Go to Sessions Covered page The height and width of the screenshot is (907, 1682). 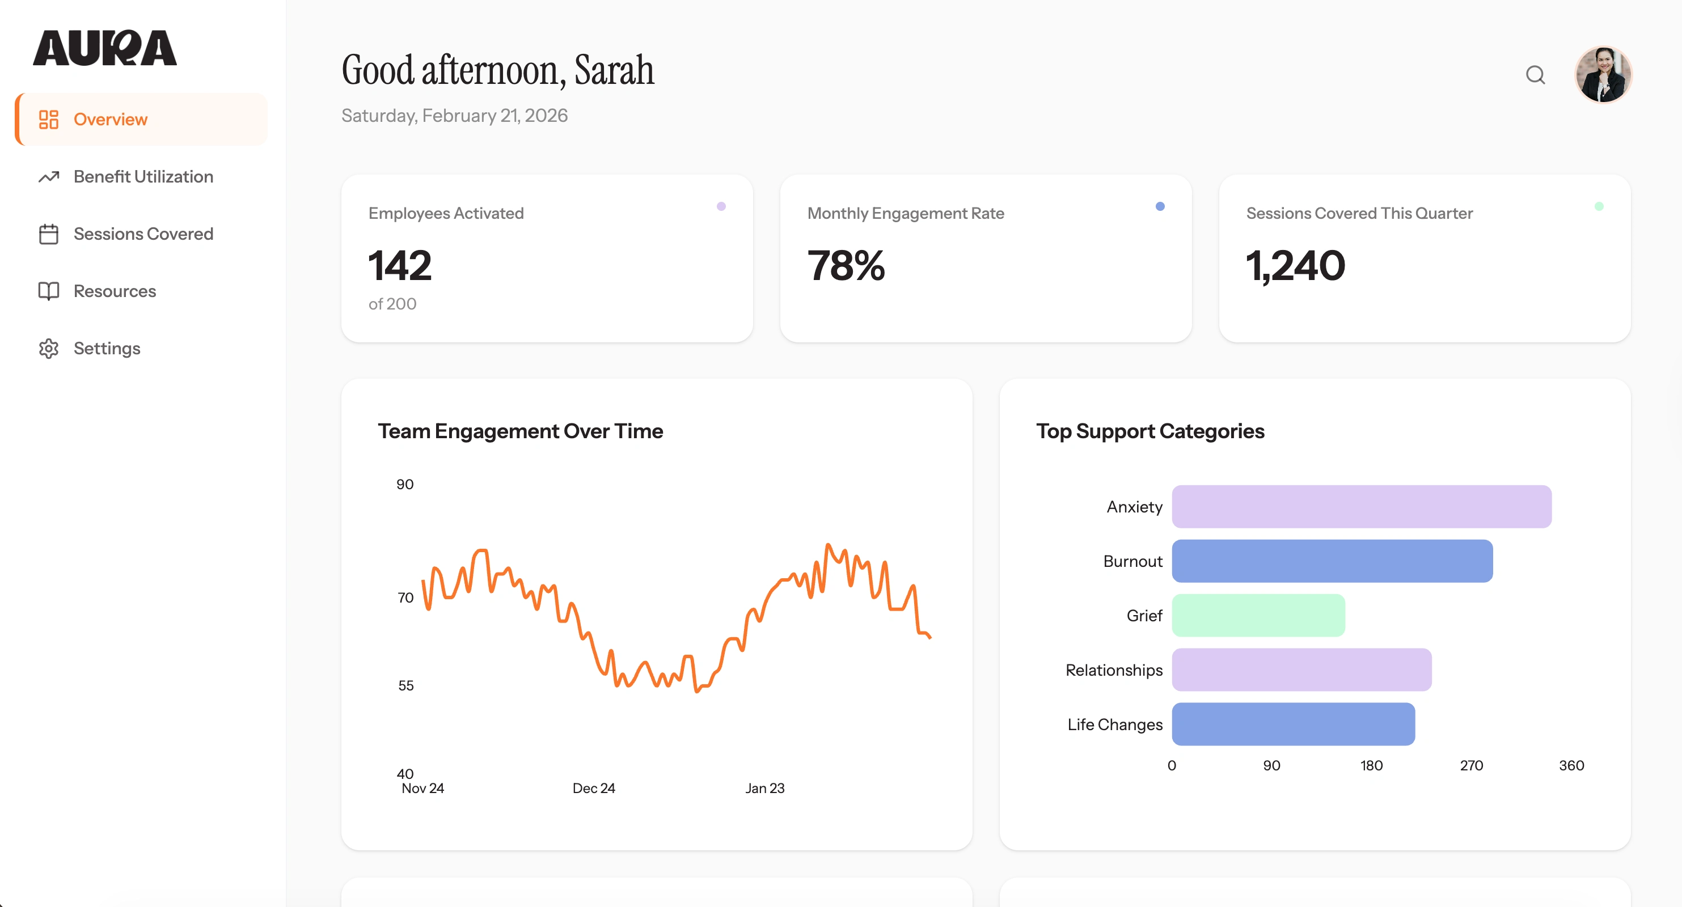[143, 234]
